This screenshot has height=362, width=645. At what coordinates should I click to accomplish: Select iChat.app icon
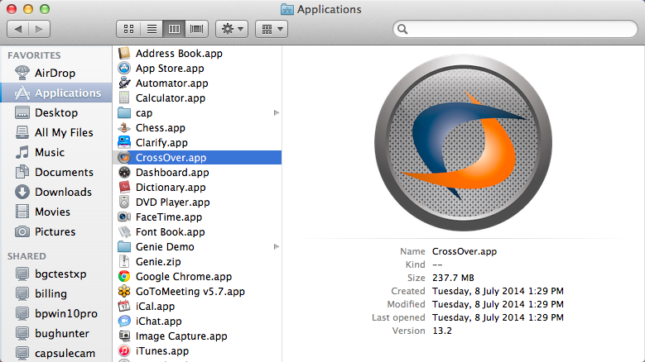point(124,321)
